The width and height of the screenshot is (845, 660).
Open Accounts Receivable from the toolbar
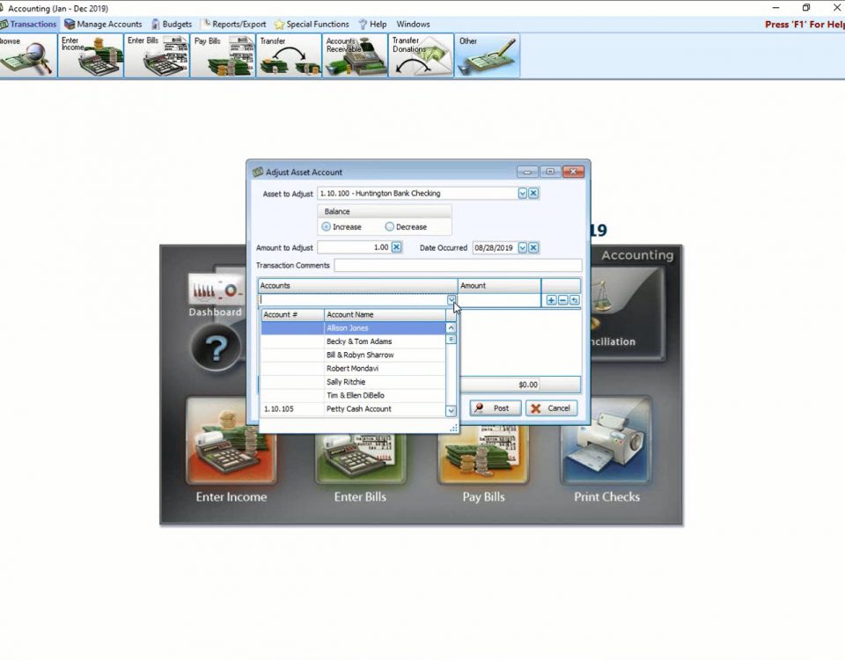pyautogui.click(x=354, y=56)
